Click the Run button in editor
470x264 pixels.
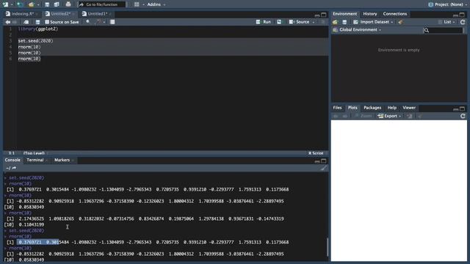pyautogui.click(x=264, y=22)
